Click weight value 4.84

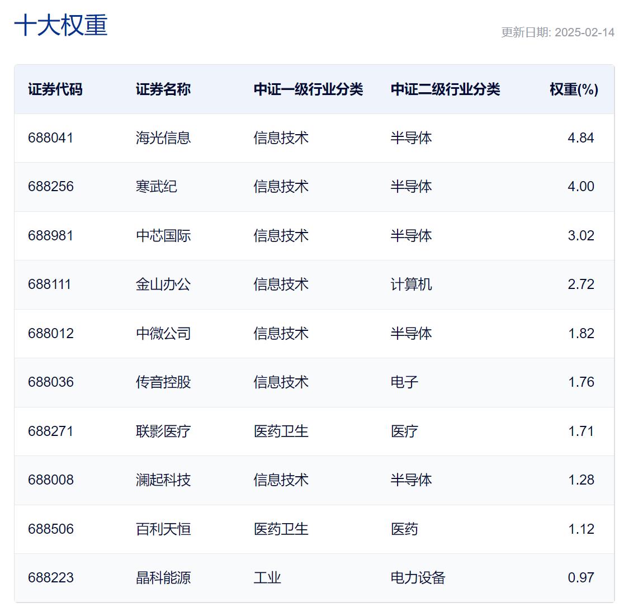click(x=581, y=137)
